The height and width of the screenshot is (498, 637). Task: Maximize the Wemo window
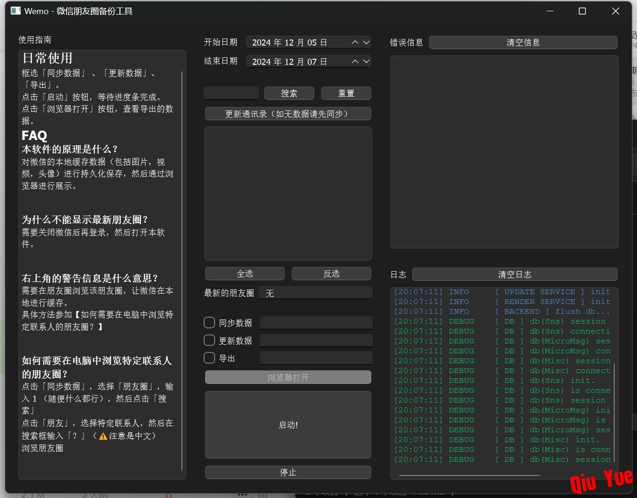582,11
